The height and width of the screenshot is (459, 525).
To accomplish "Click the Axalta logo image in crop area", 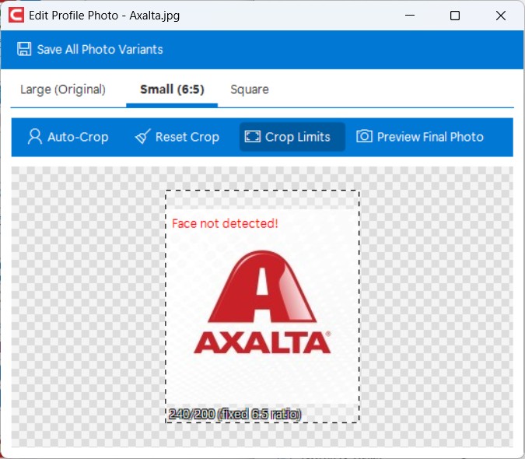I will [x=262, y=302].
